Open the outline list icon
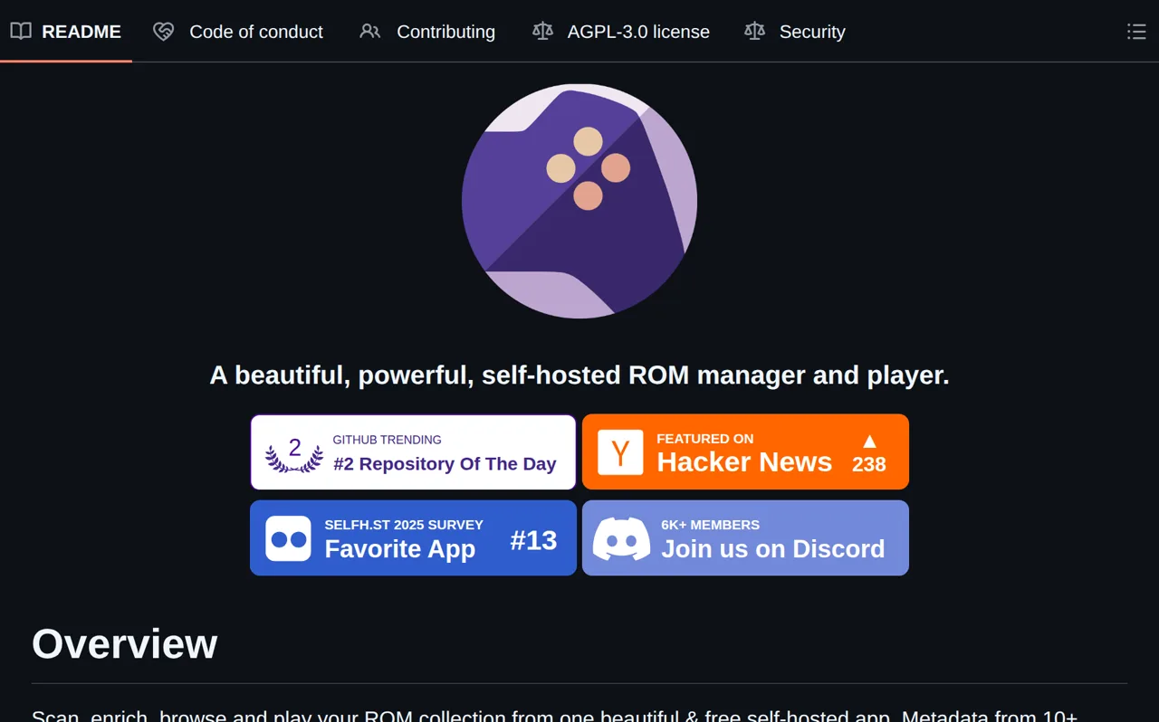This screenshot has width=1159, height=722. (1136, 32)
